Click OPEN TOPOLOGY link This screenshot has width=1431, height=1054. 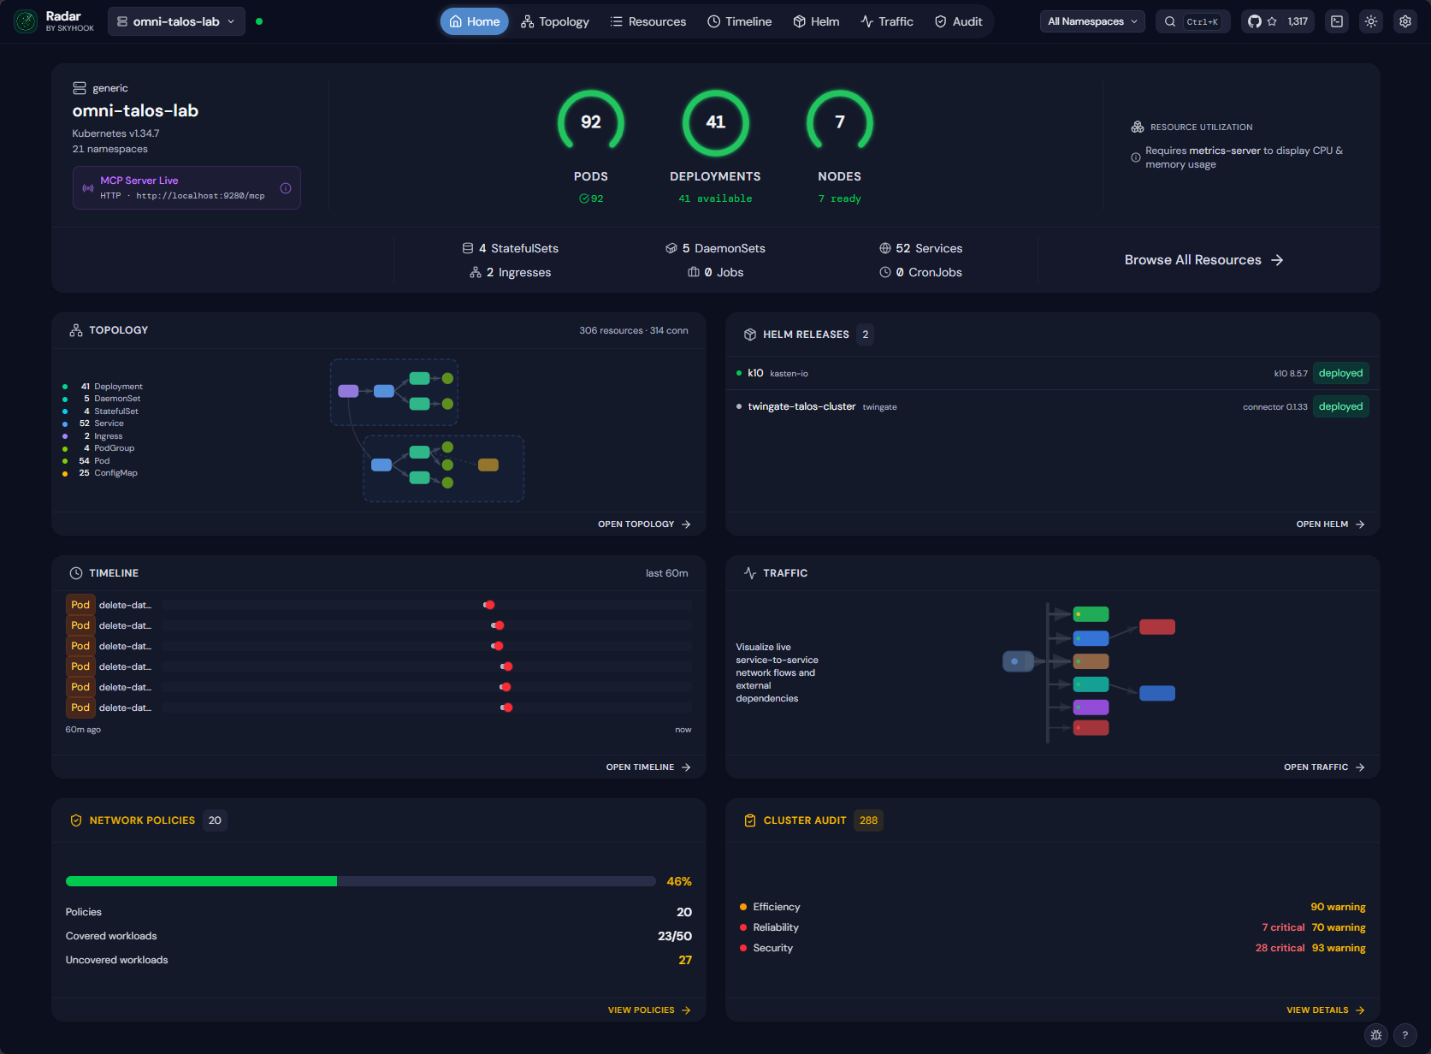coord(644,524)
